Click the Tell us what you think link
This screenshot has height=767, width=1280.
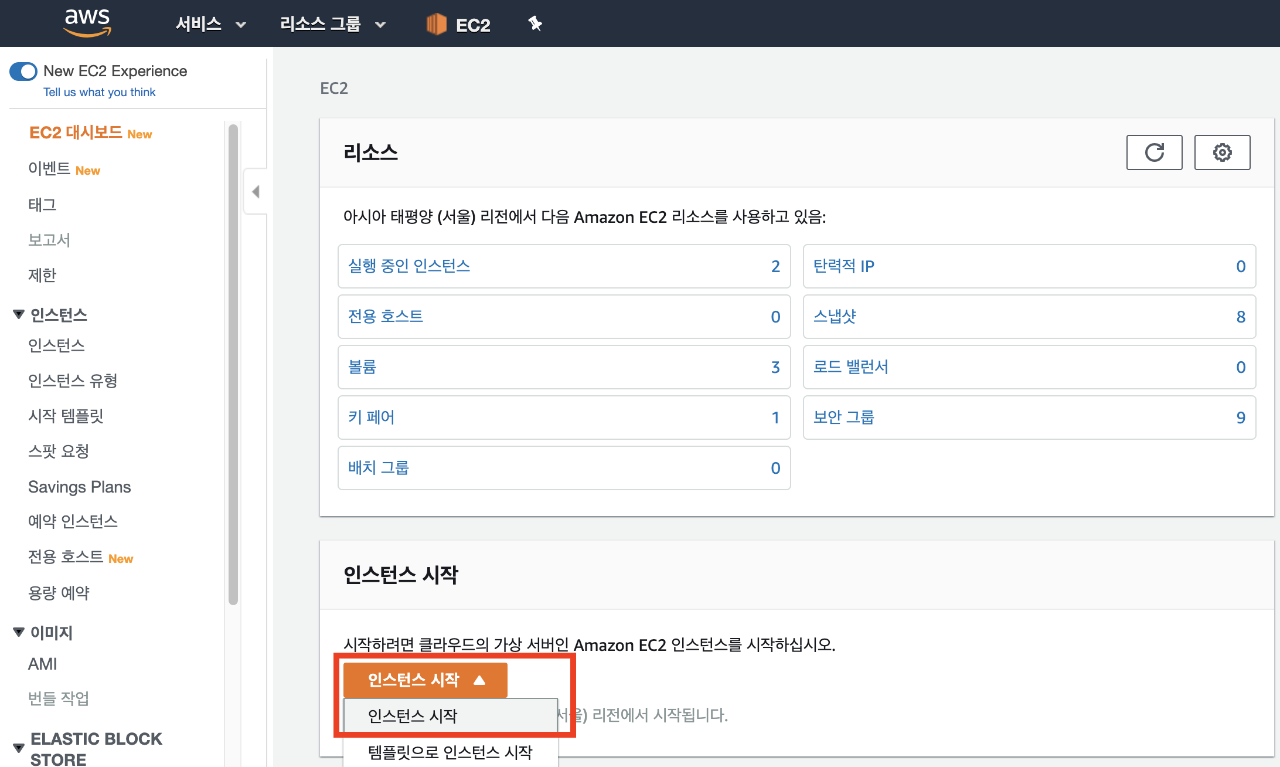[x=100, y=92]
